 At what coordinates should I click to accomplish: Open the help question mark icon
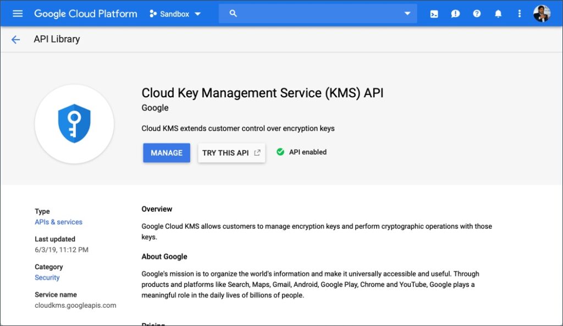(477, 13)
